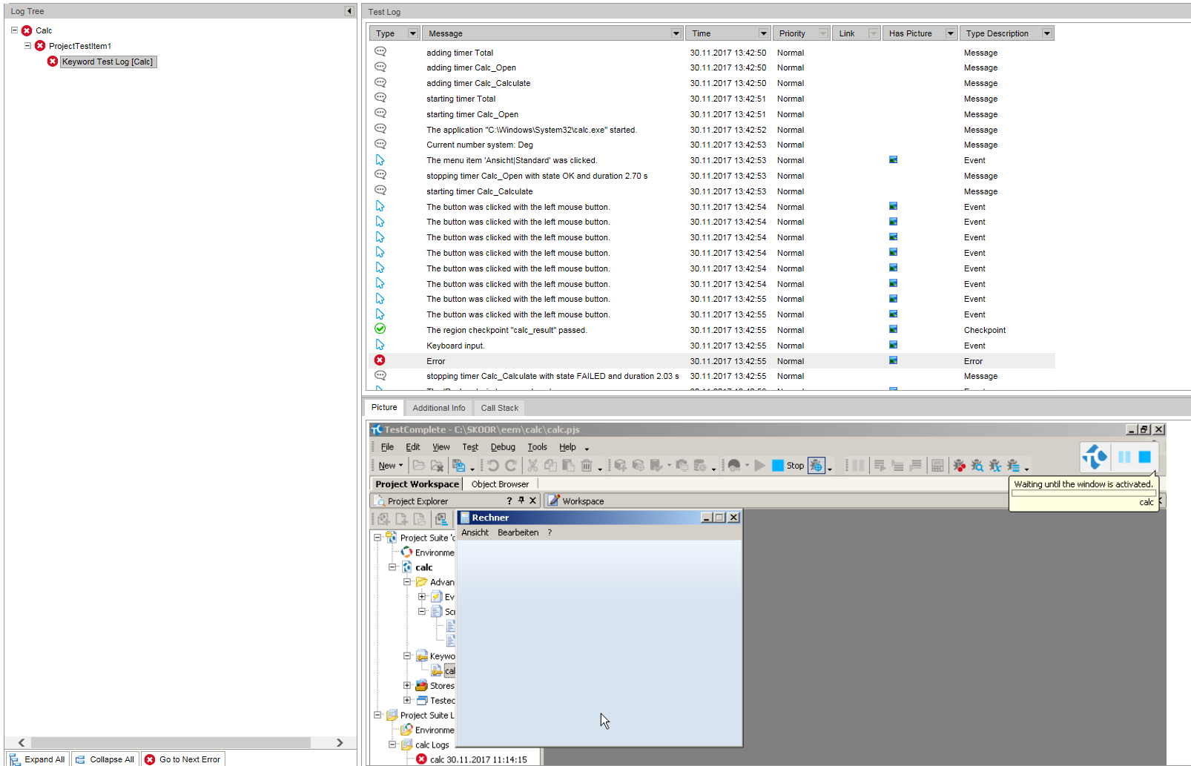The height and width of the screenshot is (766, 1191).
Task: Click the Undo icon
Action: (x=492, y=466)
